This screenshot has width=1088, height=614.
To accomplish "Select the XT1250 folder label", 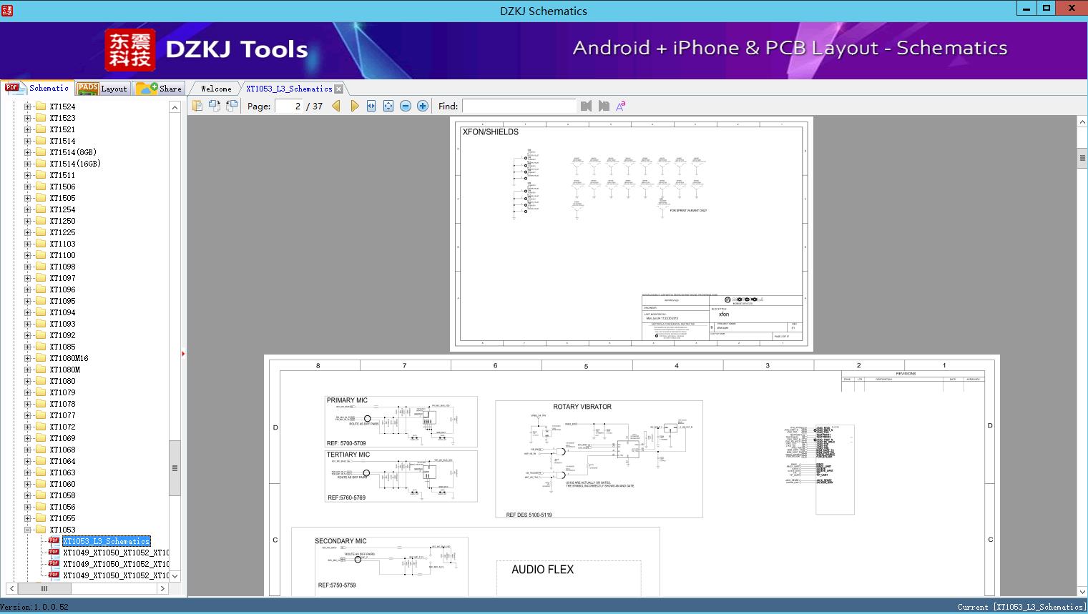I will (62, 221).
